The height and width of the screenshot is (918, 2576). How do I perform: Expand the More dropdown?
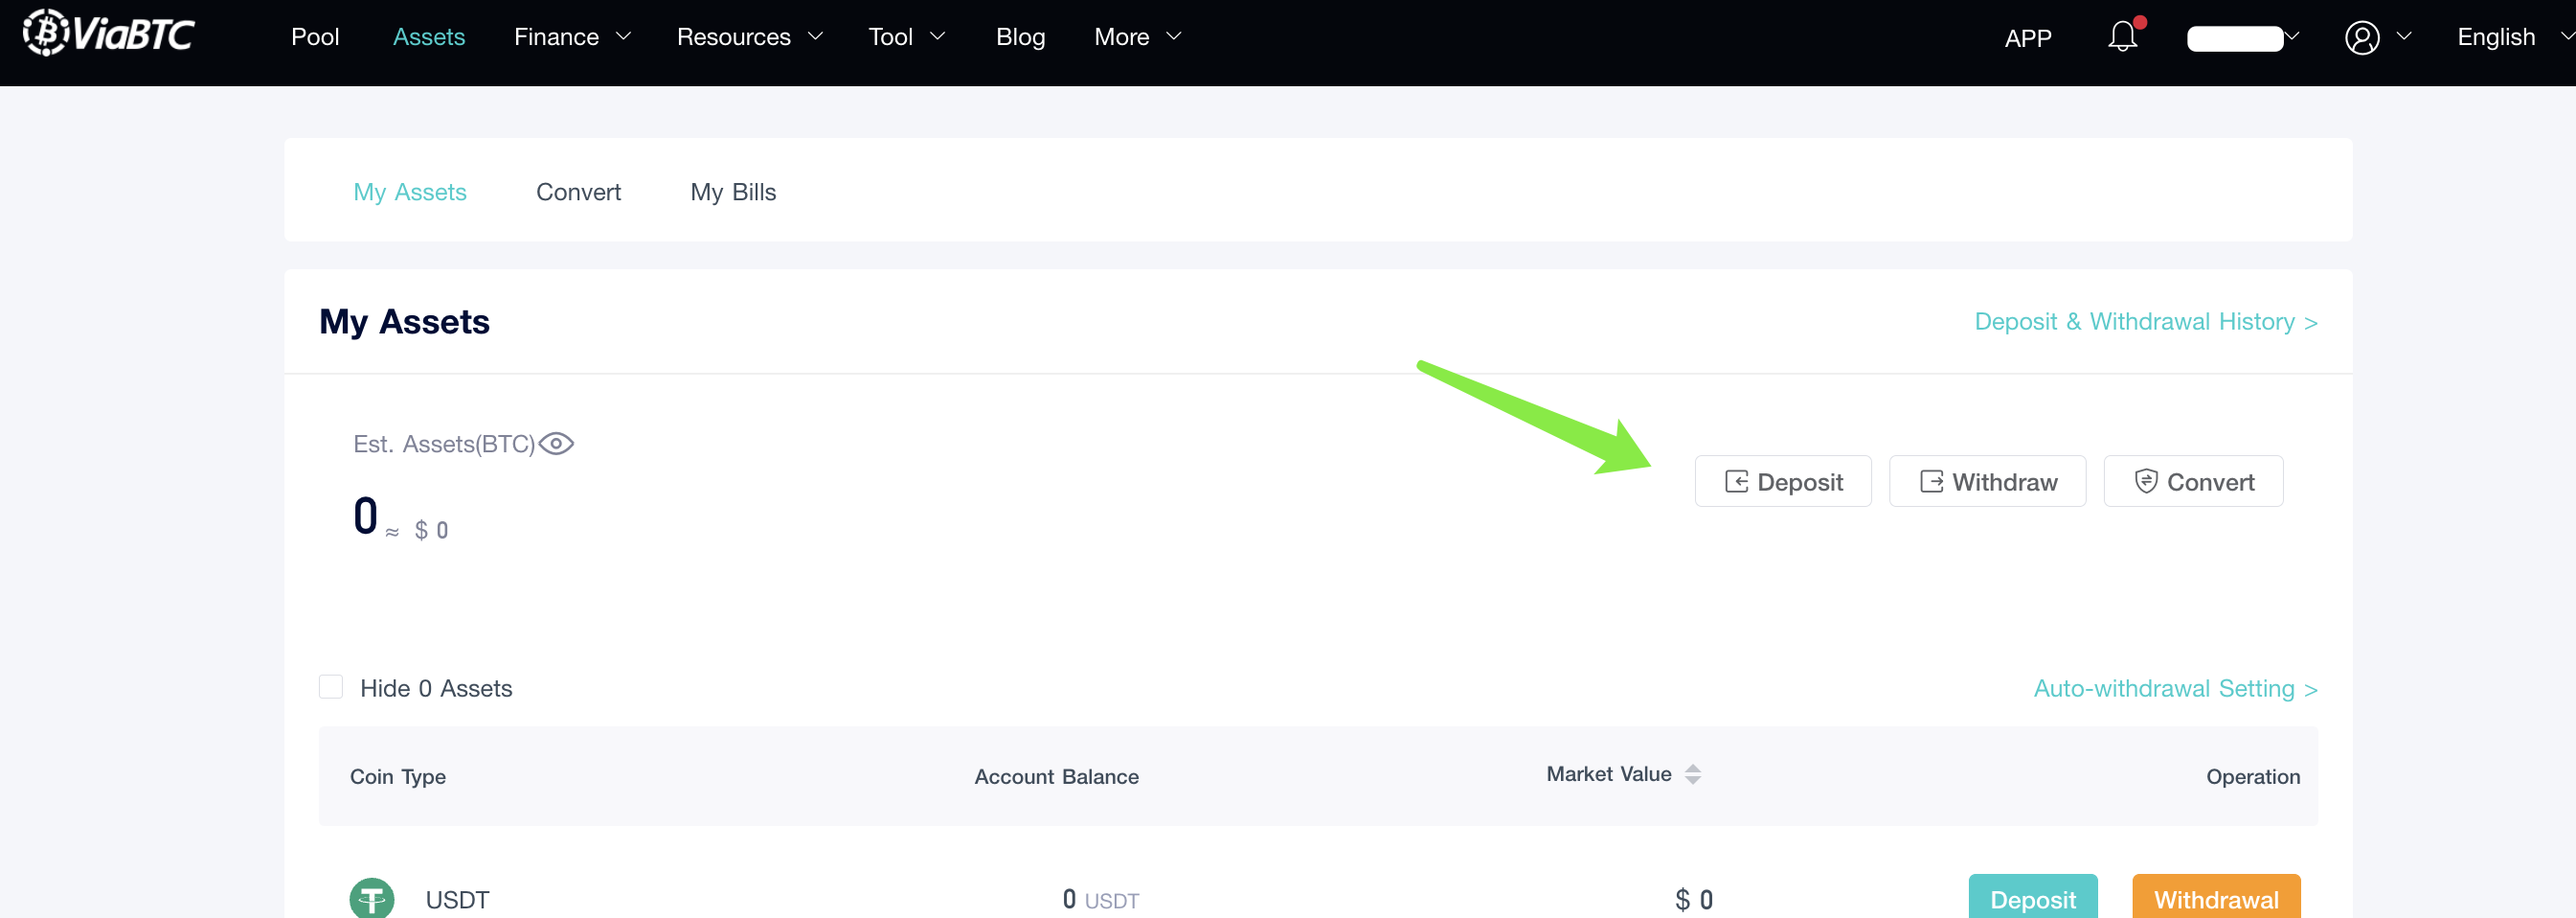(x=1138, y=37)
